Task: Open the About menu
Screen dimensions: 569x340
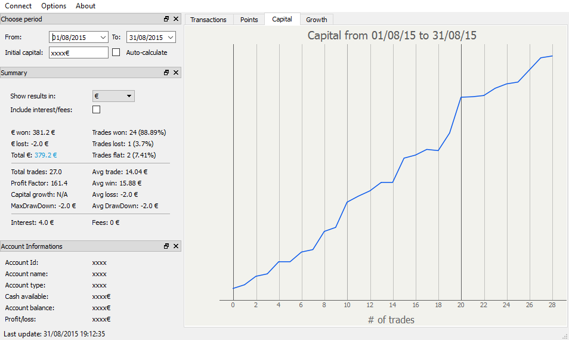Action: coord(86,6)
